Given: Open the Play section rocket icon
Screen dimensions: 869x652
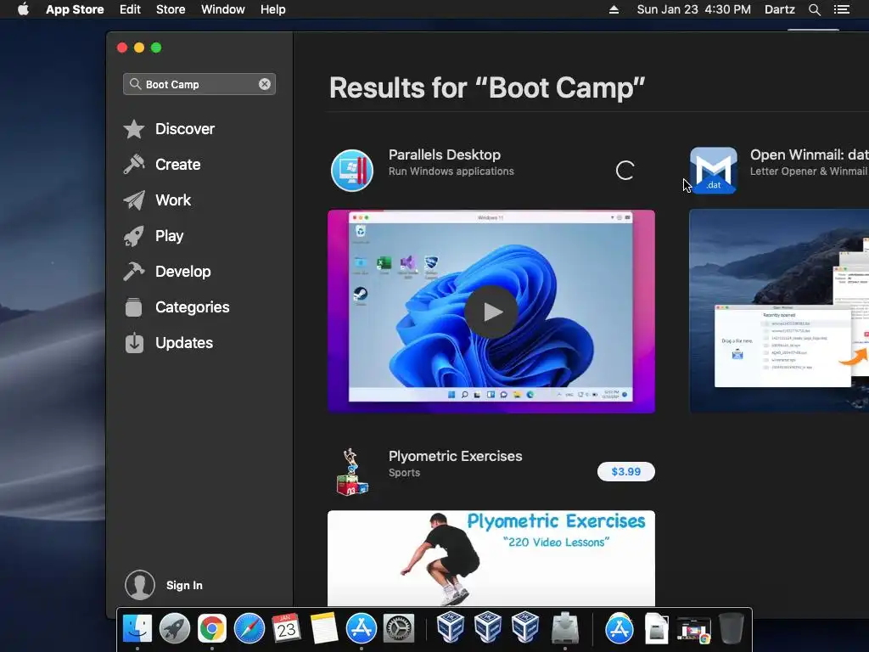Looking at the screenshot, I should (133, 236).
